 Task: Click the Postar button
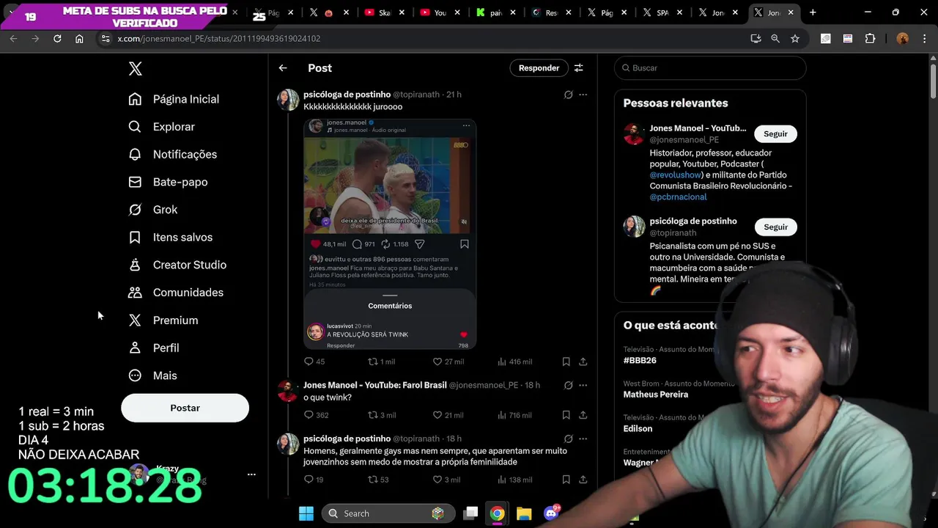185,408
